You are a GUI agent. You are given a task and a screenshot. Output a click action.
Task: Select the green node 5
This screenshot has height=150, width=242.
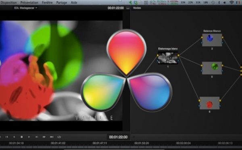212,68
